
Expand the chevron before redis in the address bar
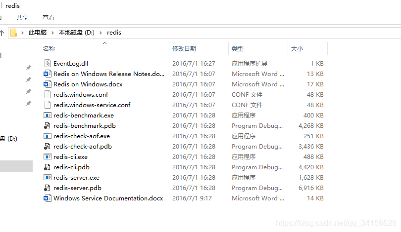click(x=101, y=33)
